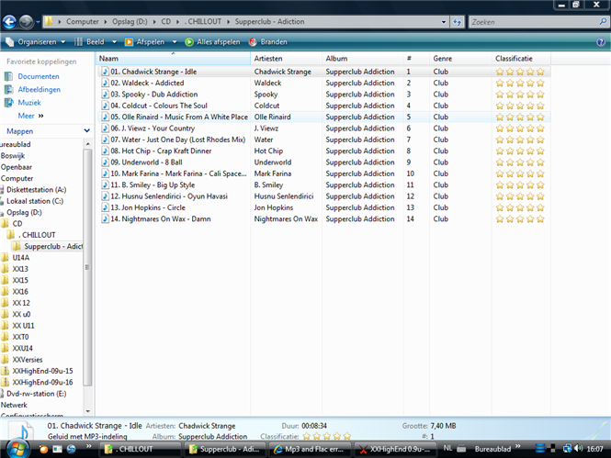Sort by the Artiesten column header
611x458 pixels.
tap(286, 59)
